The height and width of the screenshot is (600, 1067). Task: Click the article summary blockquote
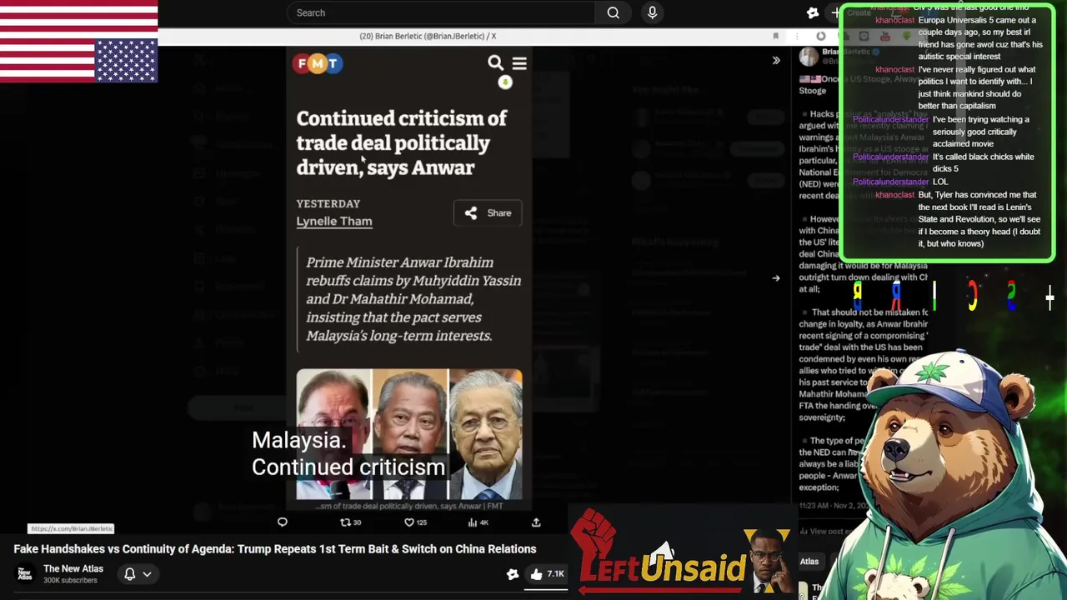click(409, 298)
